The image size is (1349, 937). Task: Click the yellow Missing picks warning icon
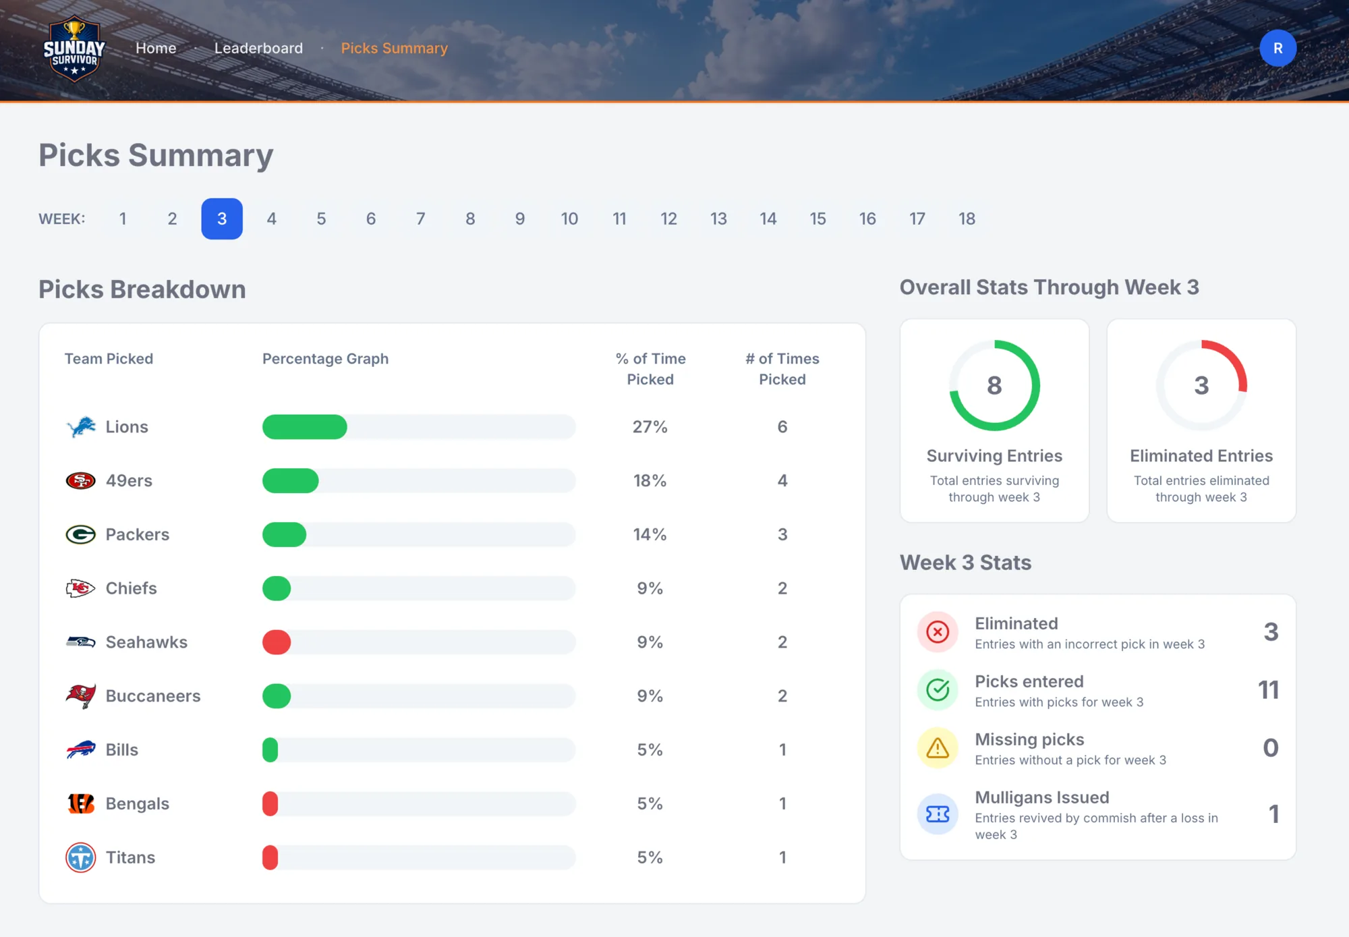[x=938, y=748]
